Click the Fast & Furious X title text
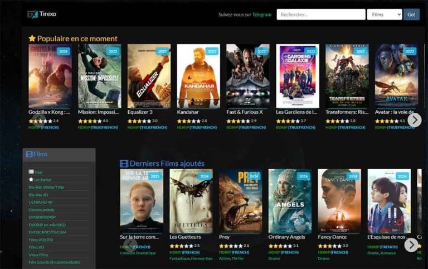Image resolution: width=428 pixels, height=269 pixels. pyautogui.click(x=245, y=112)
